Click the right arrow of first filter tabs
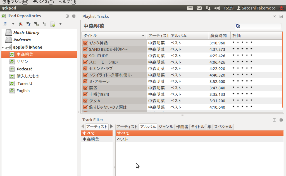This screenshot has width=286, height=176. [111, 126]
